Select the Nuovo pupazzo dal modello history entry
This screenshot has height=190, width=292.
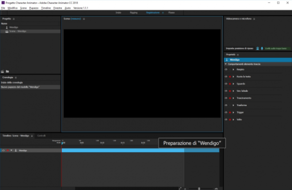(31, 87)
